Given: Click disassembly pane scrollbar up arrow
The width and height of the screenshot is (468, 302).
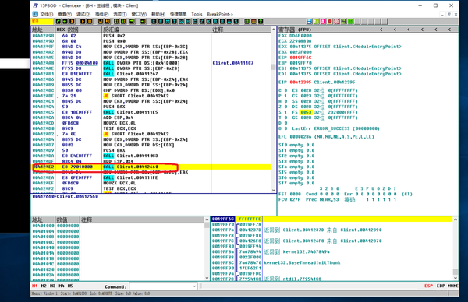Looking at the screenshot, I should pyautogui.click(x=274, y=30).
